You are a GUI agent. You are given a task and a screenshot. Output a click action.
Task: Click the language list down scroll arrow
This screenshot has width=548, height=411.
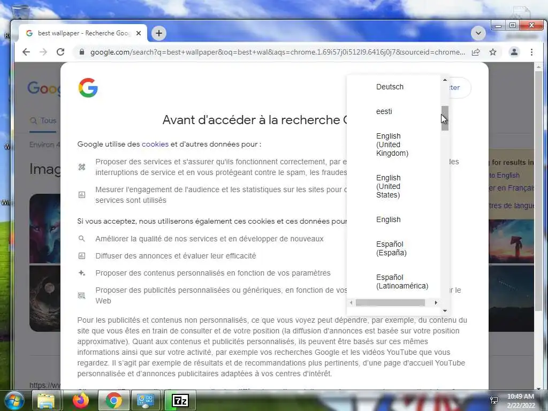445,311
